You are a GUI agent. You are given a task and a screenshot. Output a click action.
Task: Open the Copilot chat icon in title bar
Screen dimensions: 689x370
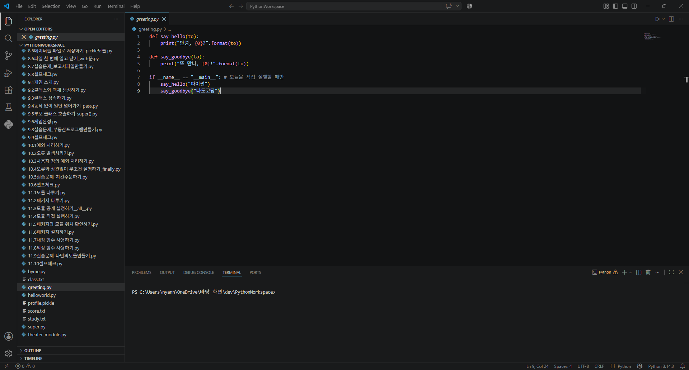[x=449, y=6]
